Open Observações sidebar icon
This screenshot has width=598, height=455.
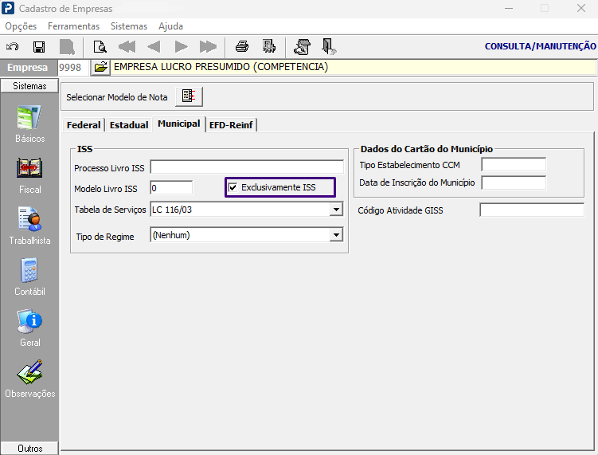[x=29, y=379]
